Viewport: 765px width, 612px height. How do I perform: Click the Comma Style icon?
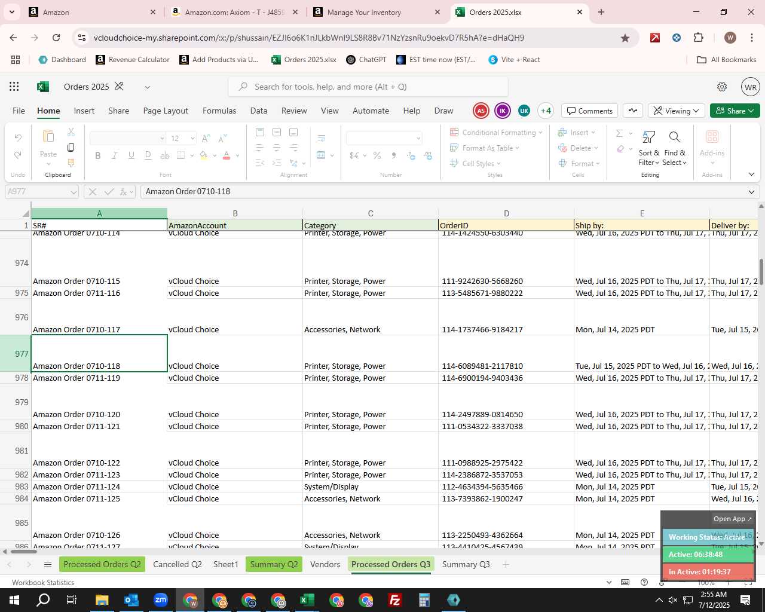click(x=394, y=155)
